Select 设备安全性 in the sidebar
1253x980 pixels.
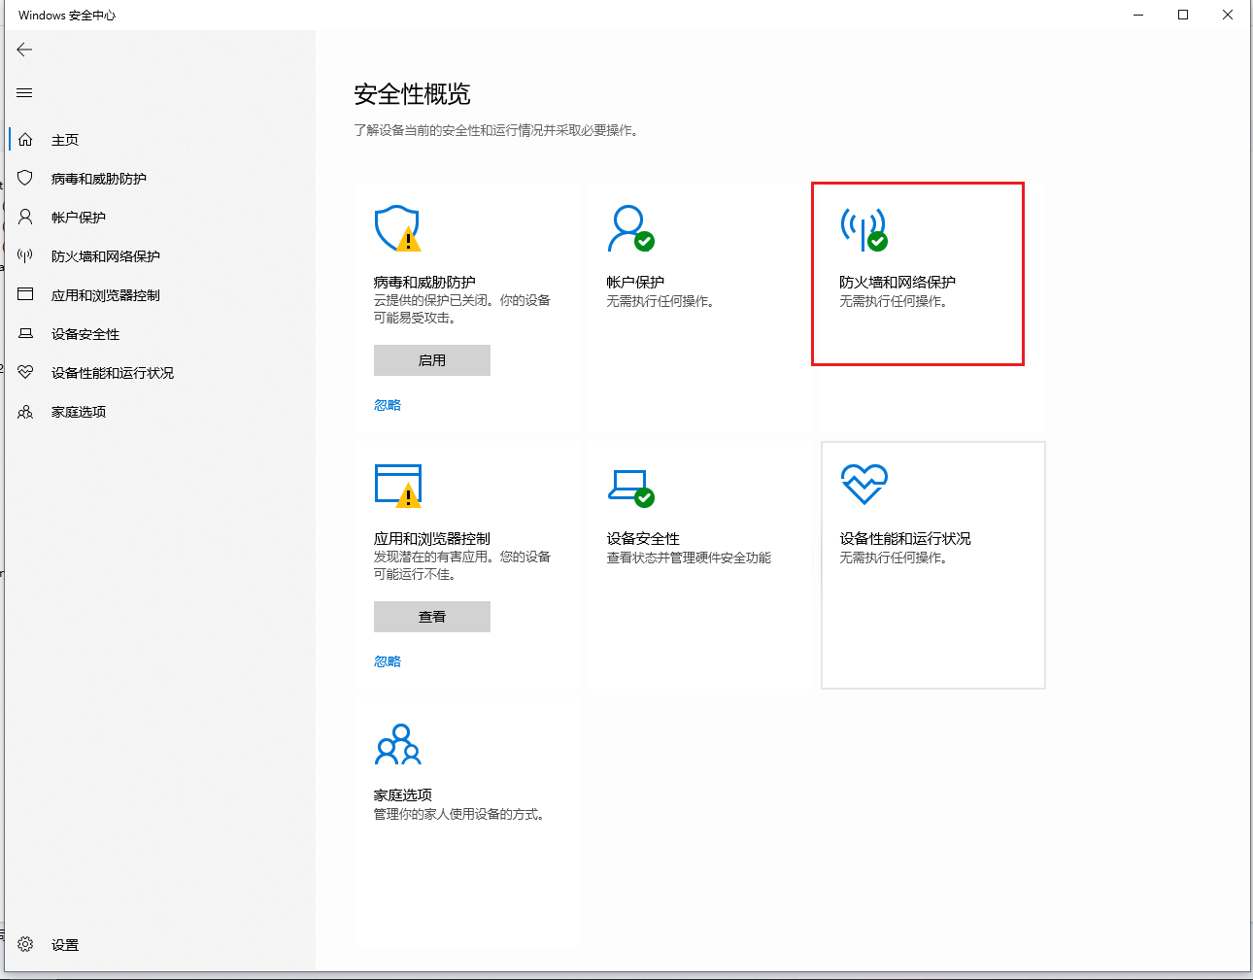(85, 334)
